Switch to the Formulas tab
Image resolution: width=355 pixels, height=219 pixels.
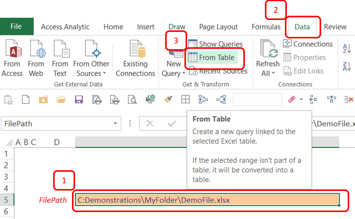click(x=266, y=27)
